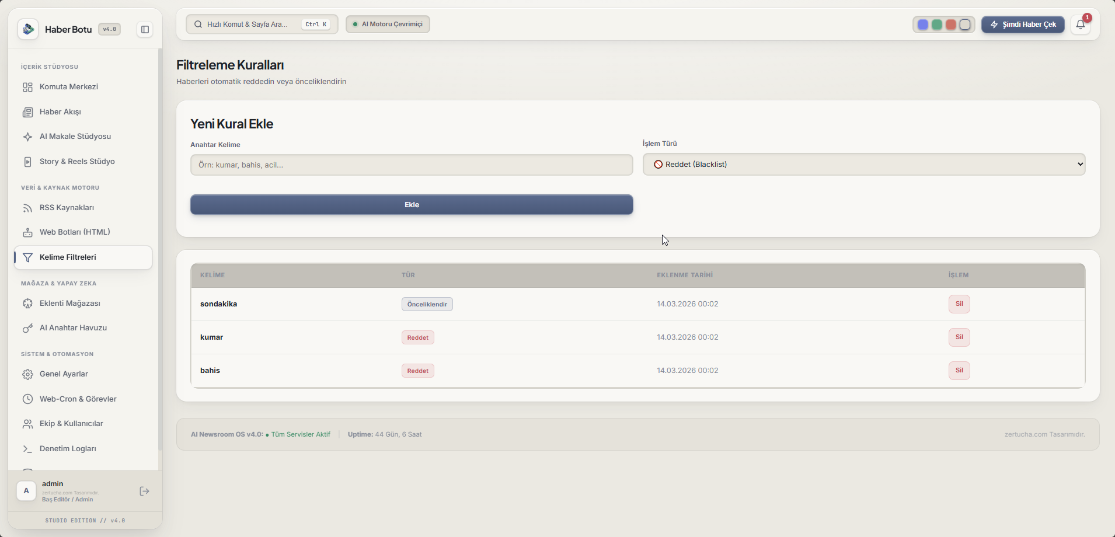Click the Kelime Filtreleri funnel icon
This screenshot has height=537, width=1115.
27,257
